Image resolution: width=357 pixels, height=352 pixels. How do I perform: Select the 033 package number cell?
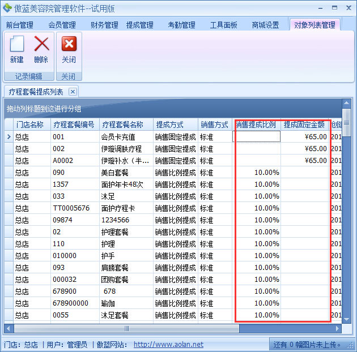pos(75,196)
